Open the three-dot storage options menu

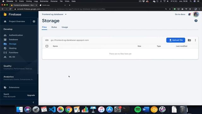(x=195, y=40)
